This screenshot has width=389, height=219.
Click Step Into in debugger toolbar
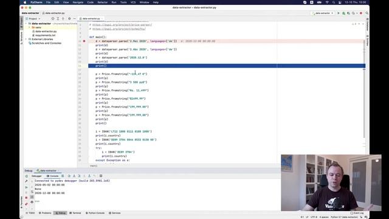(x=74, y=176)
